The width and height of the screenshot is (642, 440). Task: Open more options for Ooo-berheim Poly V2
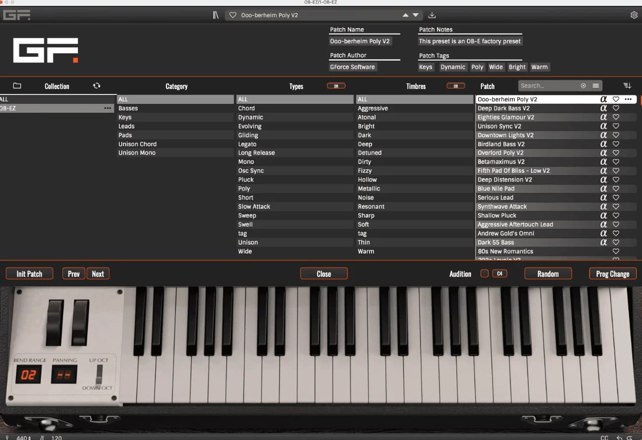tap(629, 99)
